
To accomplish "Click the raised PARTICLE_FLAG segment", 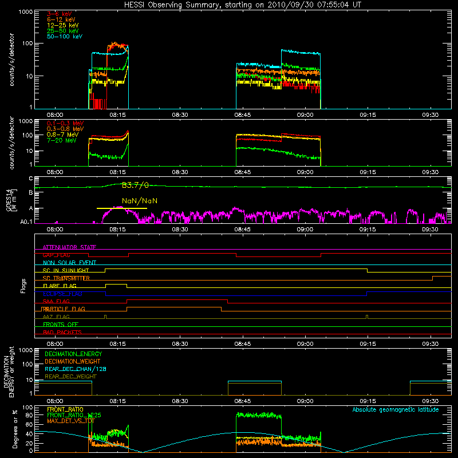I will point(174,307).
